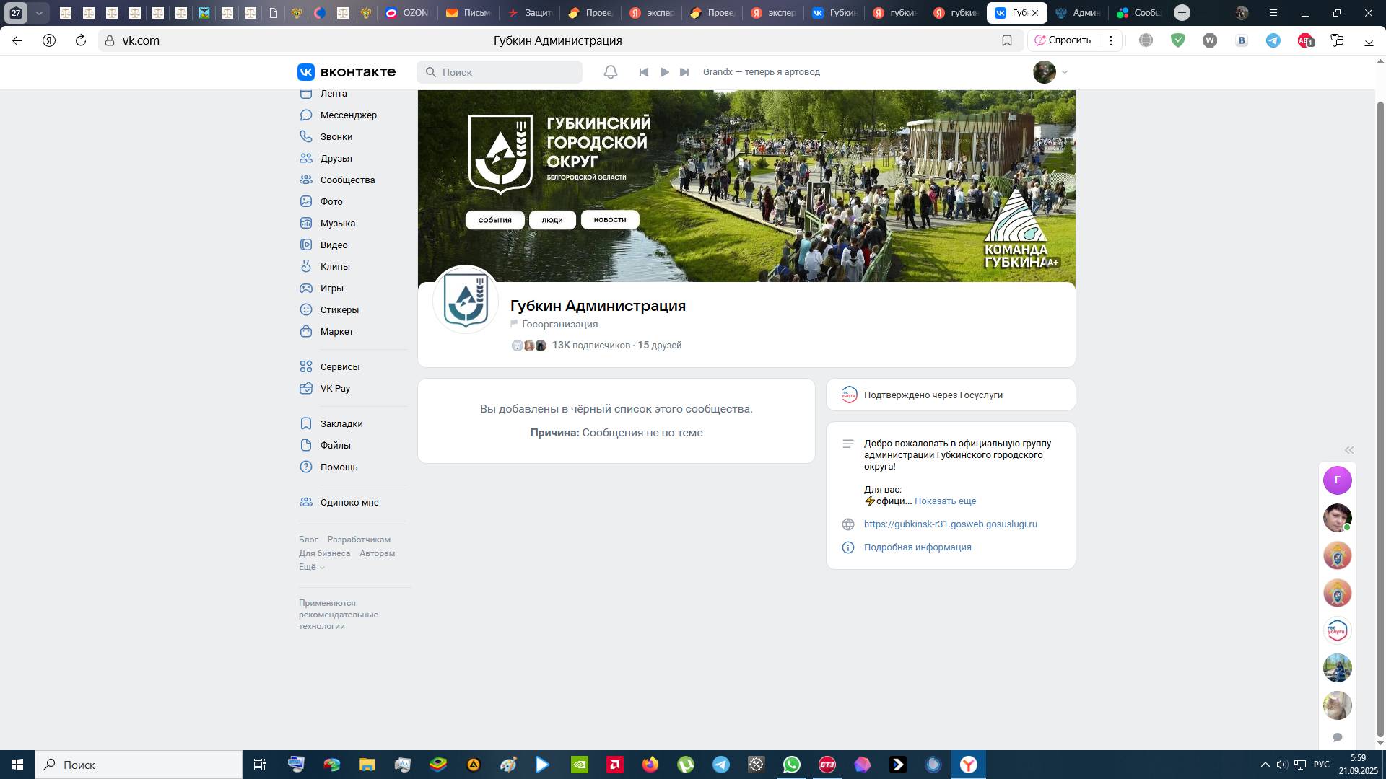The image size is (1386, 779).
Task: Bookmark page with address bar icon
Action: pyautogui.click(x=1007, y=41)
